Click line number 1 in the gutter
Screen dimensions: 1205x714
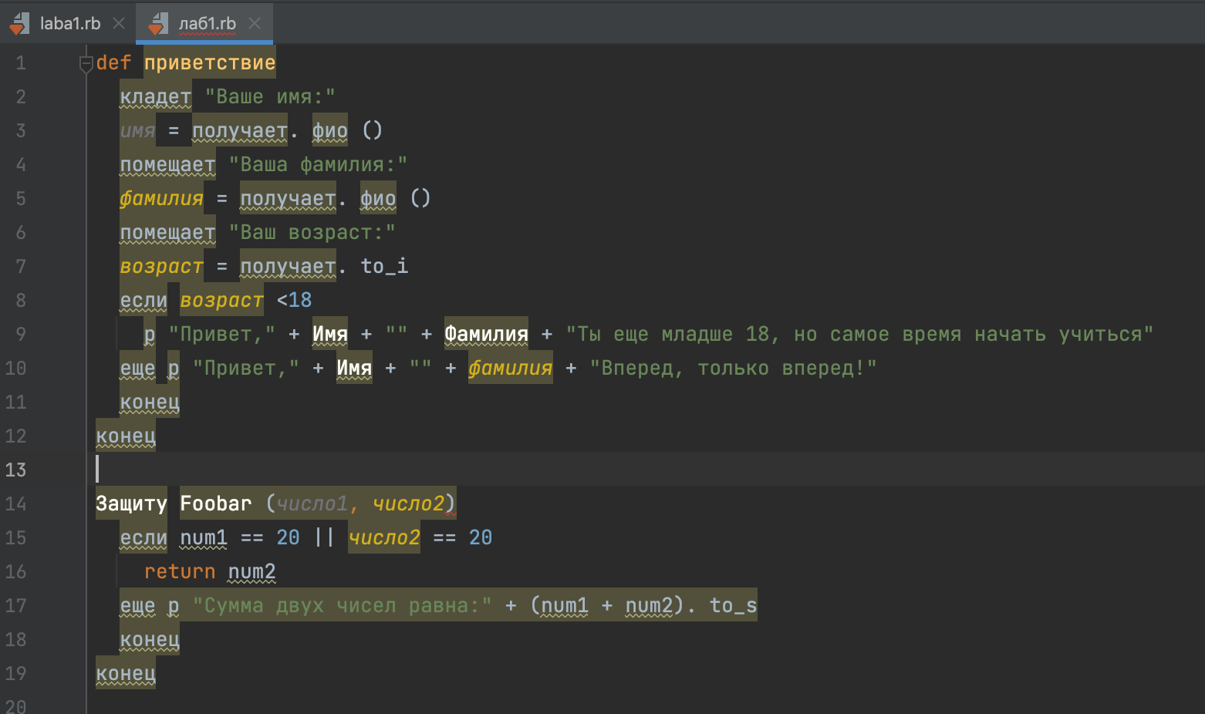[21, 63]
